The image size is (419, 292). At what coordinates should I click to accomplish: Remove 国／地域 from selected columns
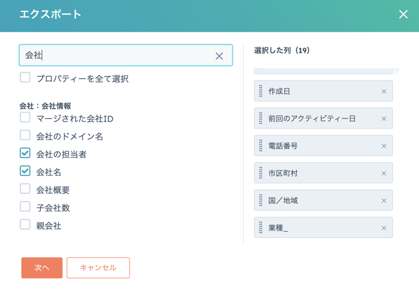(384, 200)
